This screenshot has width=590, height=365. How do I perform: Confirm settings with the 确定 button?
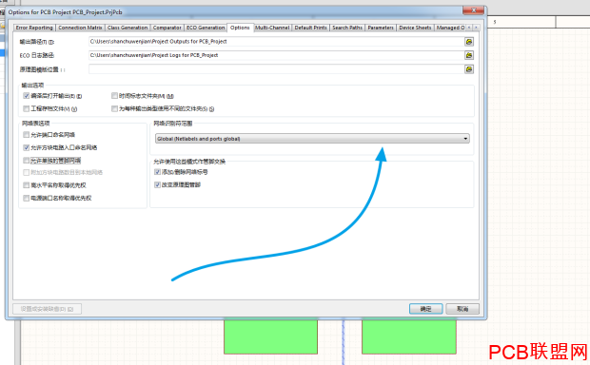tap(425, 309)
